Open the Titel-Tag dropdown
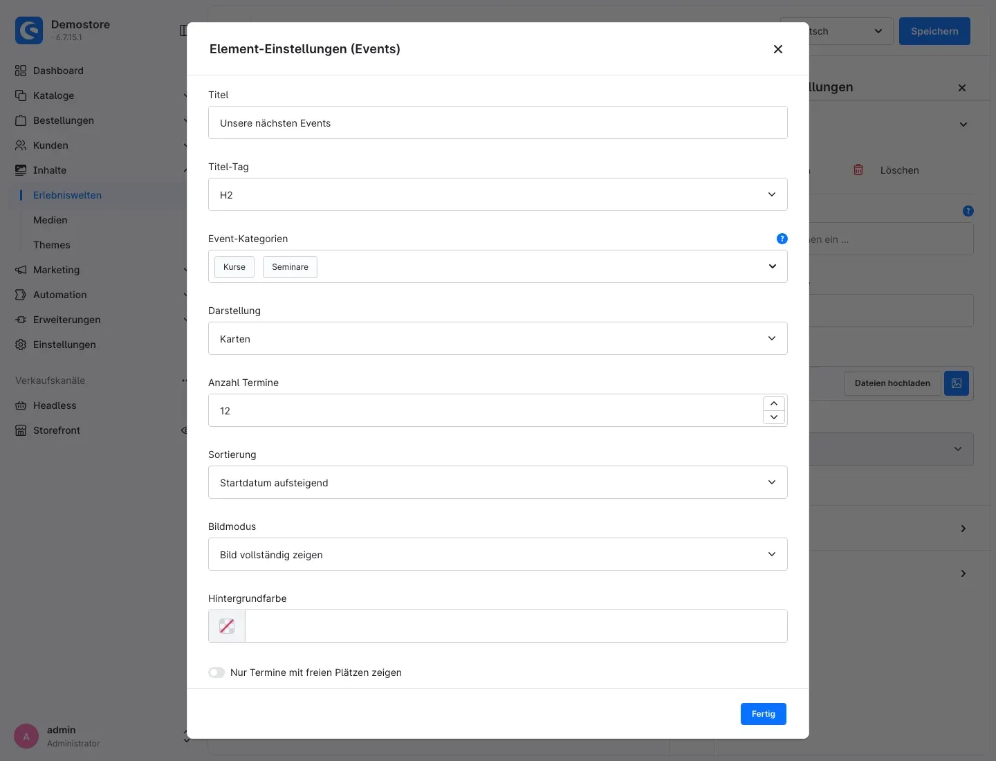This screenshot has width=996, height=761. tap(498, 194)
